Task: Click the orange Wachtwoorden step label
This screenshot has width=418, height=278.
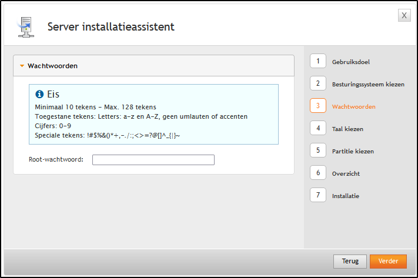Action: click(x=354, y=107)
